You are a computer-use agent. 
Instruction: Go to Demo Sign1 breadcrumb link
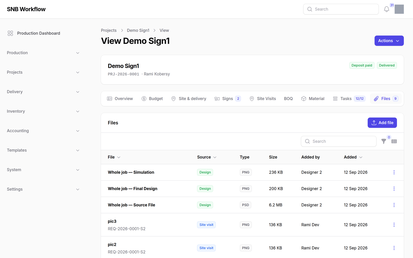[x=138, y=30]
